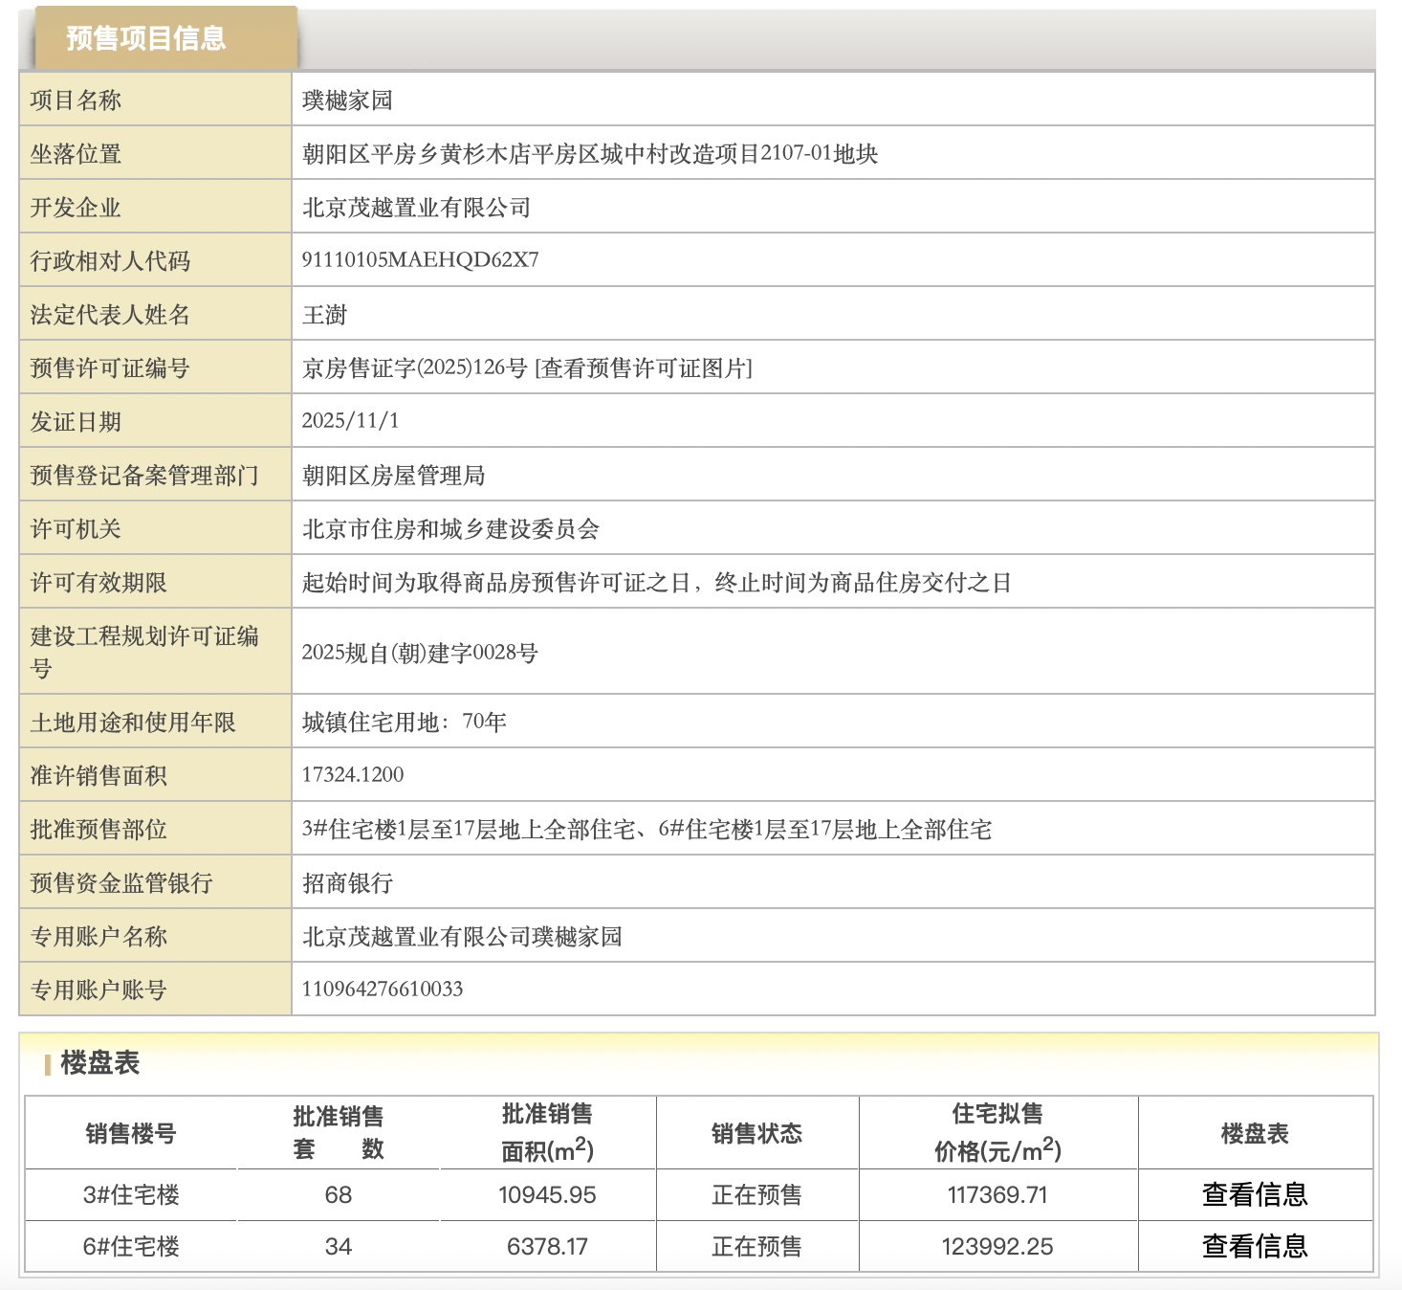Select the account number 110964276610033
This screenshot has height=1290, width=1402.
pyautogui.click(x=382, y=989)
